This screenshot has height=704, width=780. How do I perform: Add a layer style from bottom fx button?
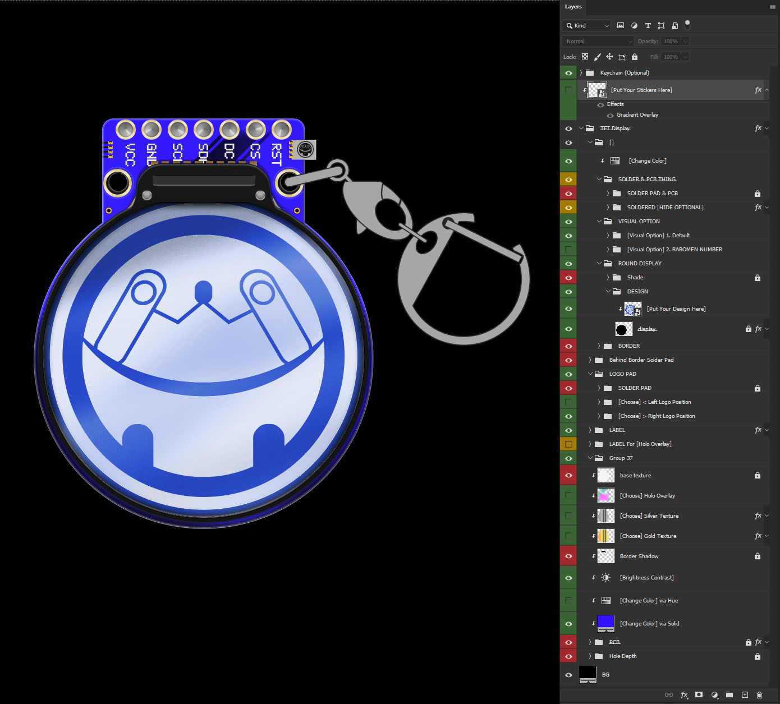click(x=684, y=694)
